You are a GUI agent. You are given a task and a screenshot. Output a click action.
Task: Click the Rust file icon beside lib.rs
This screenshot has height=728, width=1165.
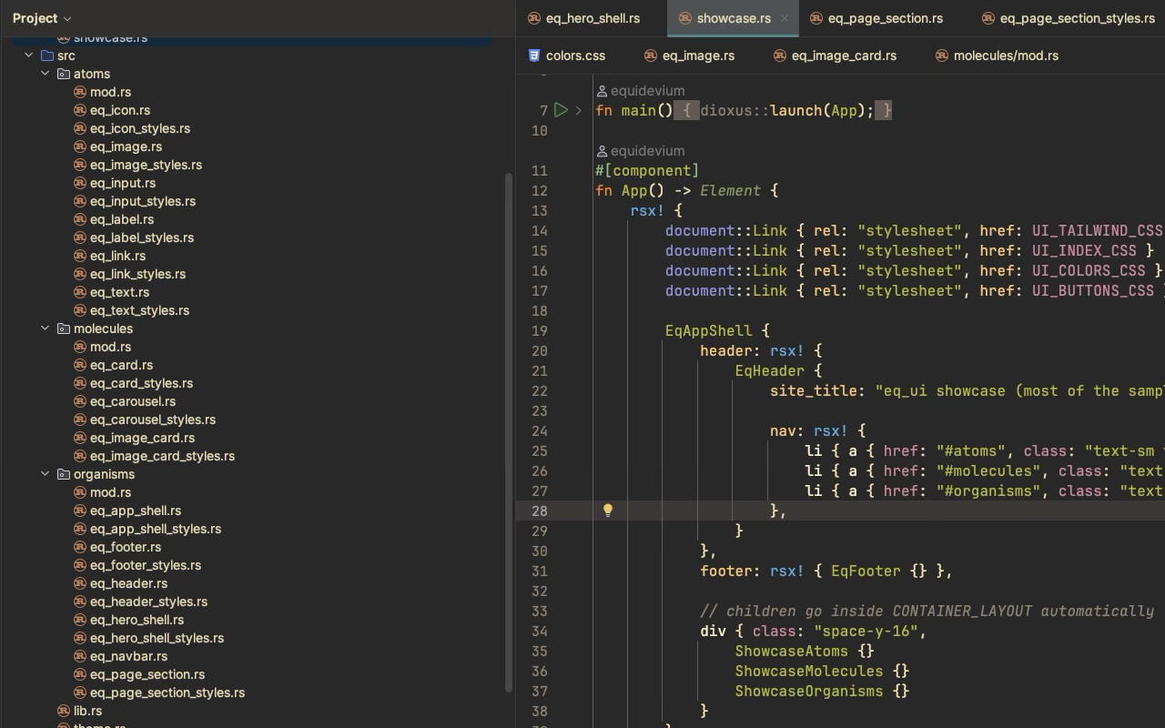[x=63, y=711]
